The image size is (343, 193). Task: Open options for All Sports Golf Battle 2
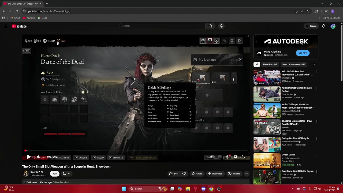317,88
